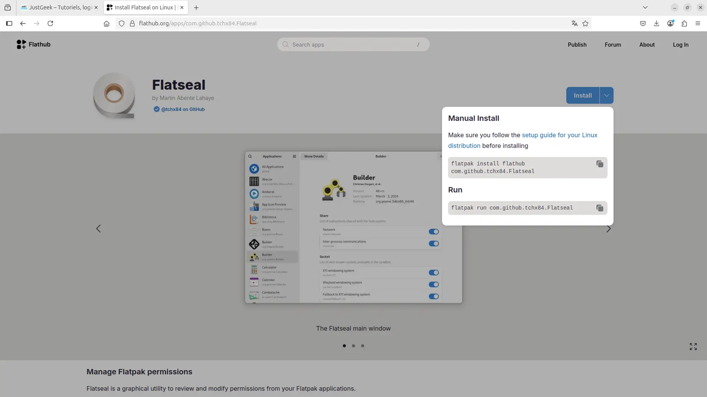Open recent browsing tab view icon
The height and width of the screenshot is (397, 707).
point(7,7)
